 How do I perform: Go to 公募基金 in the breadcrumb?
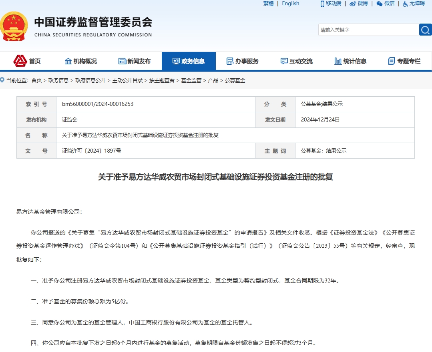pos(235,80)
